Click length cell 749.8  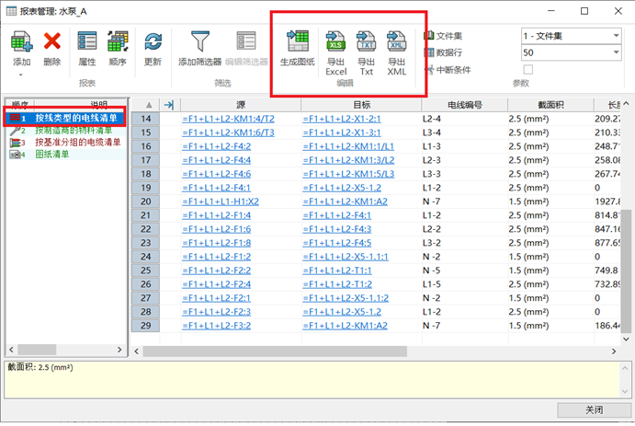click(x=607, y=271)
